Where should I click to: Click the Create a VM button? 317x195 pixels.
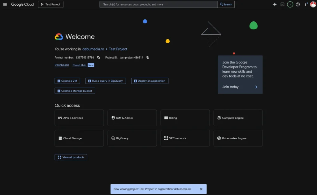[x=67, y=80]
